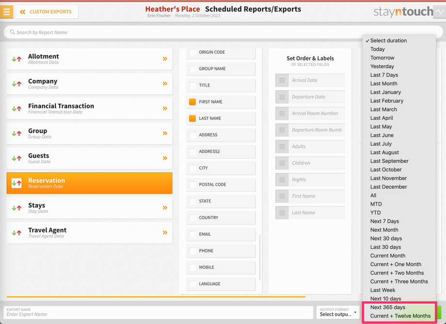446x324 pixels.
Task: Grab the Adults drag handle
Action: tap(282, 147)
